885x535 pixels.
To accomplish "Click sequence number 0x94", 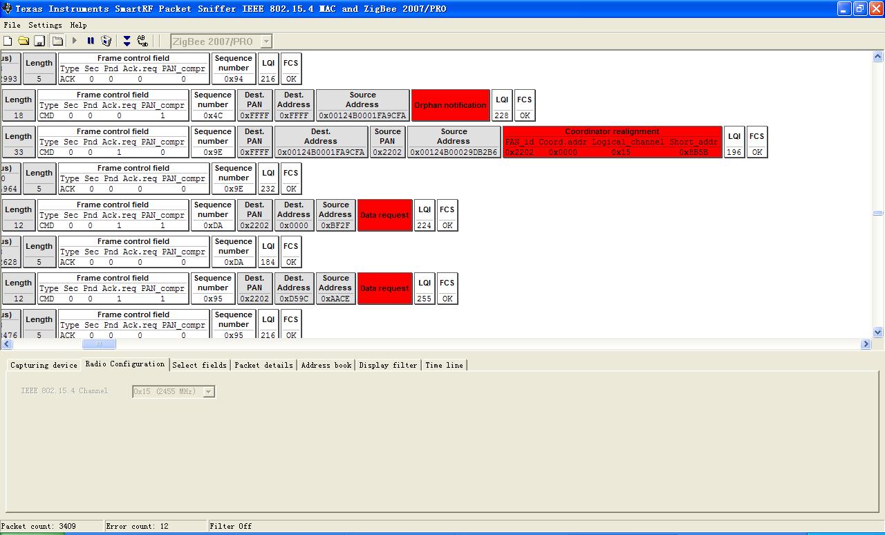I will 234,79.
